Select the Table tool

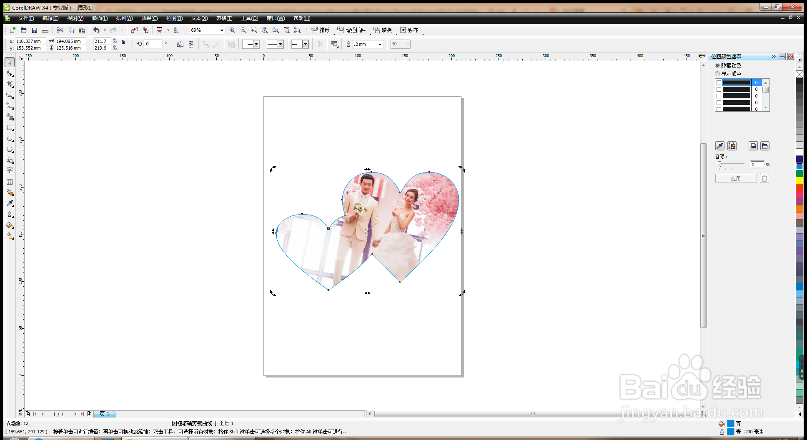pyautogui.click(x=10, y=182)
